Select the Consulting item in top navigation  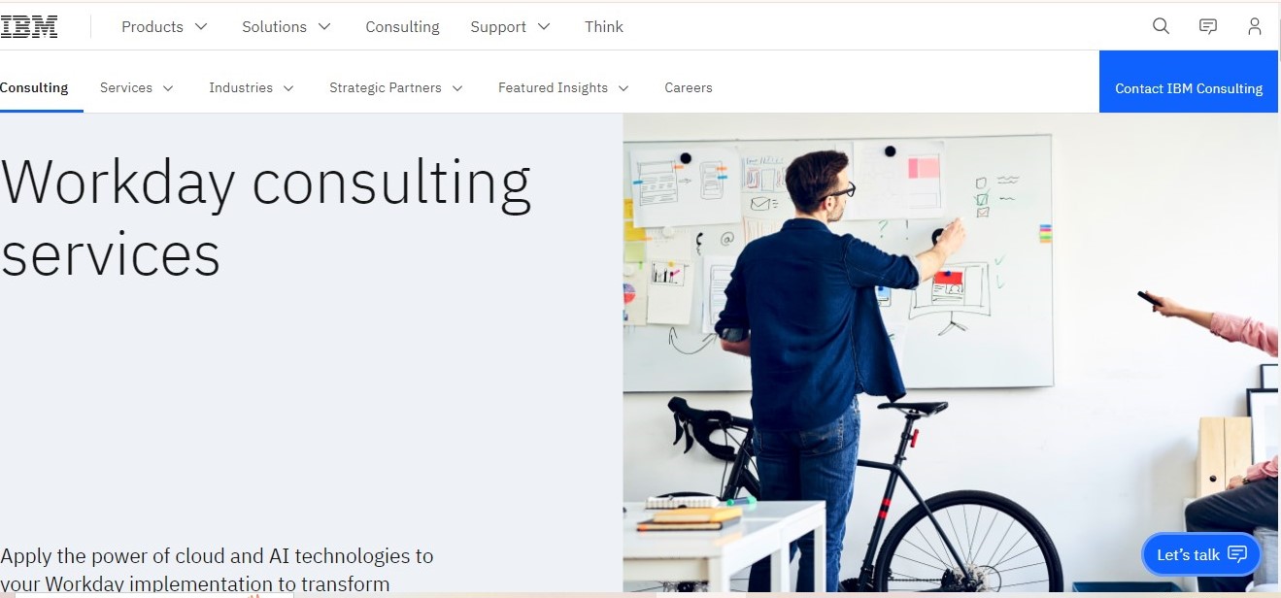402,27
